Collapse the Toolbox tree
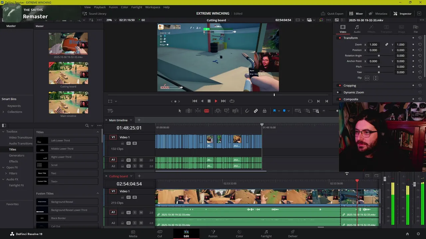This screenshot has height=239, width=426. pyautogui.click(x=3, y=132)
